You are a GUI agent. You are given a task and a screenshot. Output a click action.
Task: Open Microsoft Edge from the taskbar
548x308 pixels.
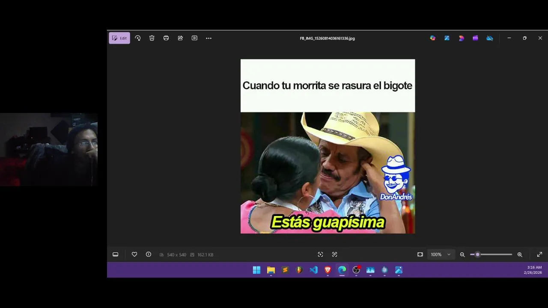pyautogui.click(x=342, y=270)
